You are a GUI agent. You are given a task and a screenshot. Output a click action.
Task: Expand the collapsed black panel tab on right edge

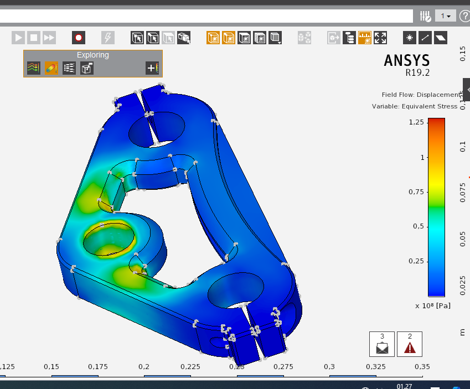tap(467, 89)
